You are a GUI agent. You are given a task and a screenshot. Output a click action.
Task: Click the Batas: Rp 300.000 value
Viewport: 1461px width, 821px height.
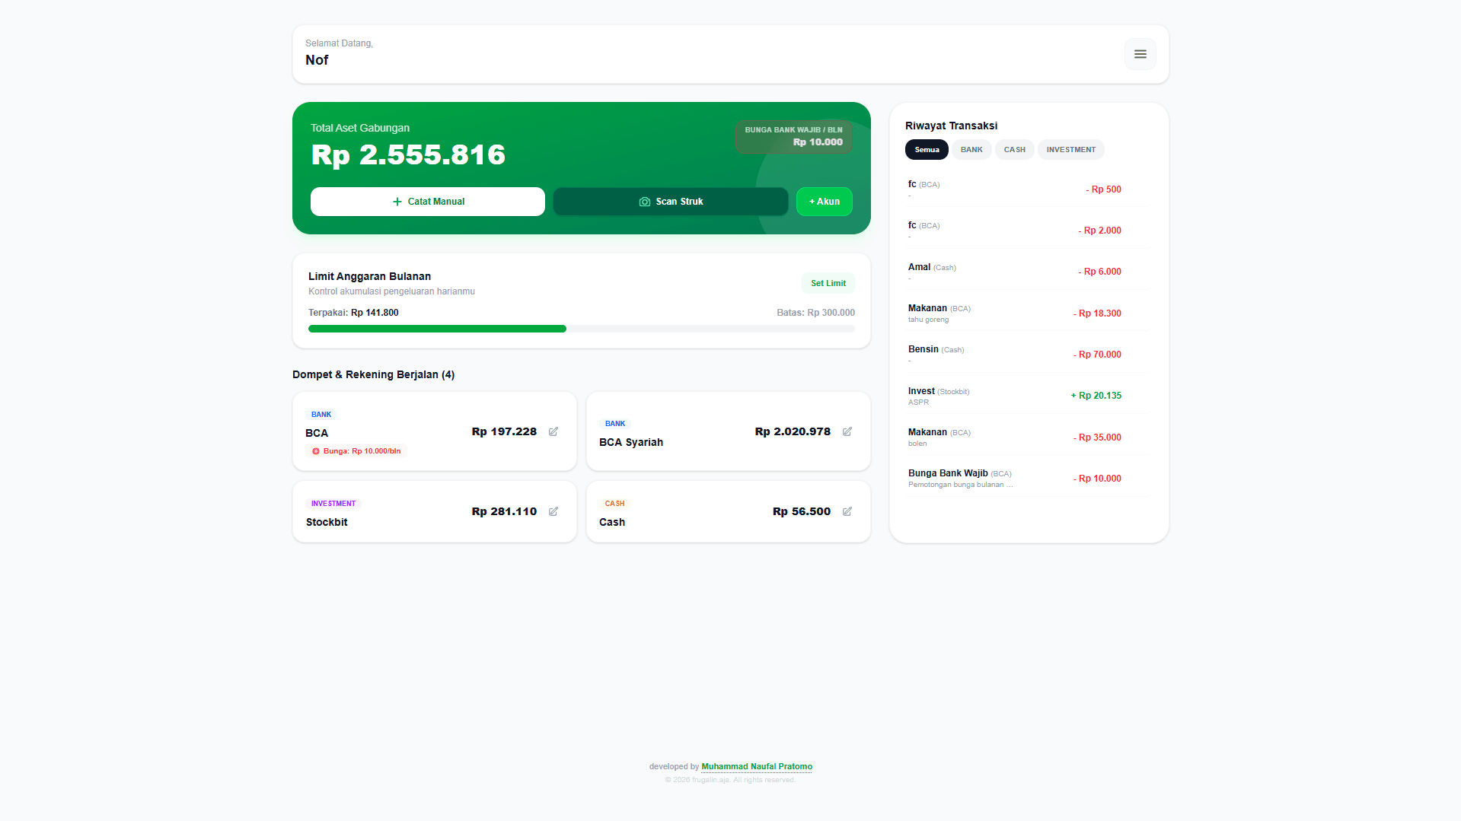pyautogui.click(x=815, y=313)
